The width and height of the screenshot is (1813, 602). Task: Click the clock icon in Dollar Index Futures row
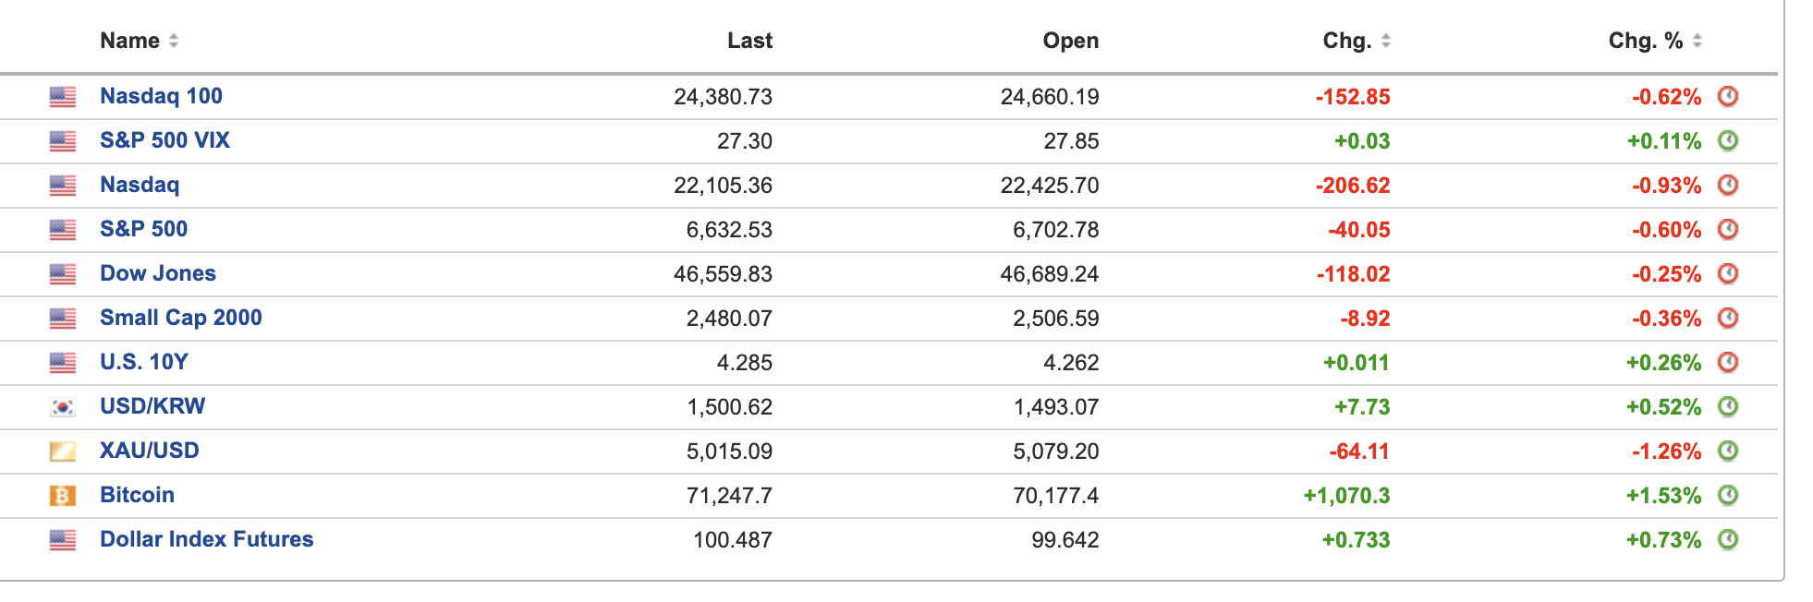click(1727, 539)
